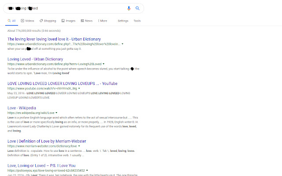
Task: Click the Videos tab play icon
Action: coord(22,21)
